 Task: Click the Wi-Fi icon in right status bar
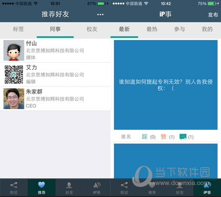point(146,3)
